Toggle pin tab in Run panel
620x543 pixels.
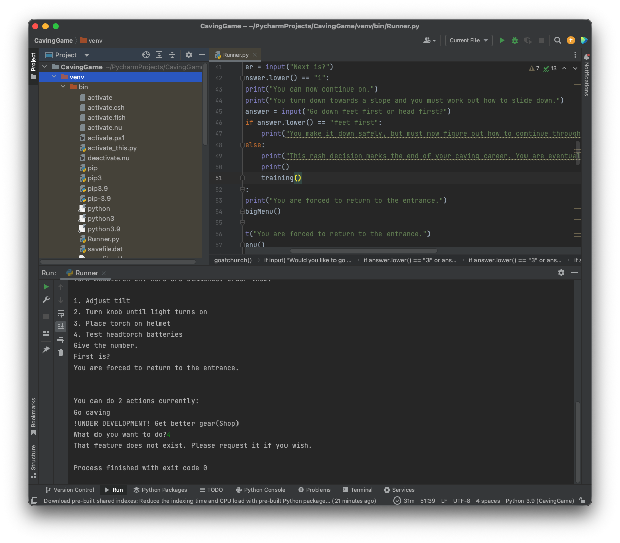(46, 350)
